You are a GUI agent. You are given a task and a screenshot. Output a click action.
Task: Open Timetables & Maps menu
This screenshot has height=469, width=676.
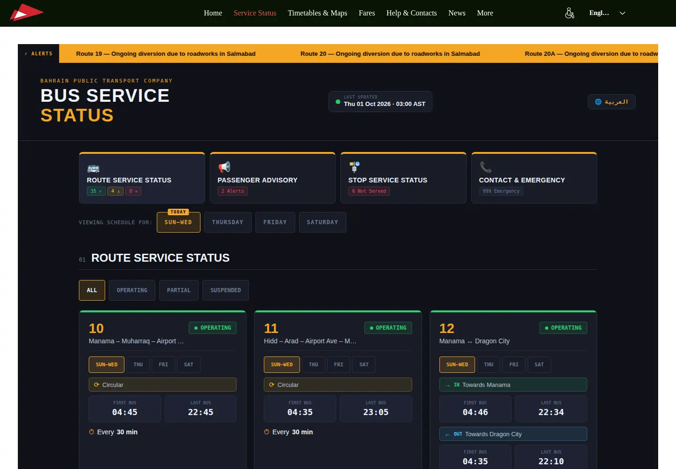[x=317, y=13]
